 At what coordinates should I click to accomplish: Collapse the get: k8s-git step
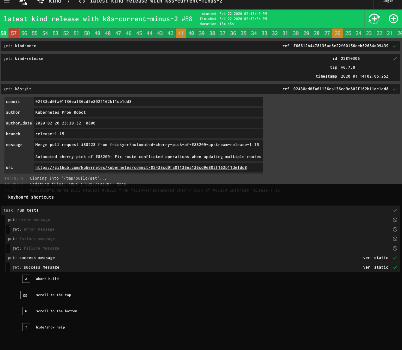[x=200, y=89]
